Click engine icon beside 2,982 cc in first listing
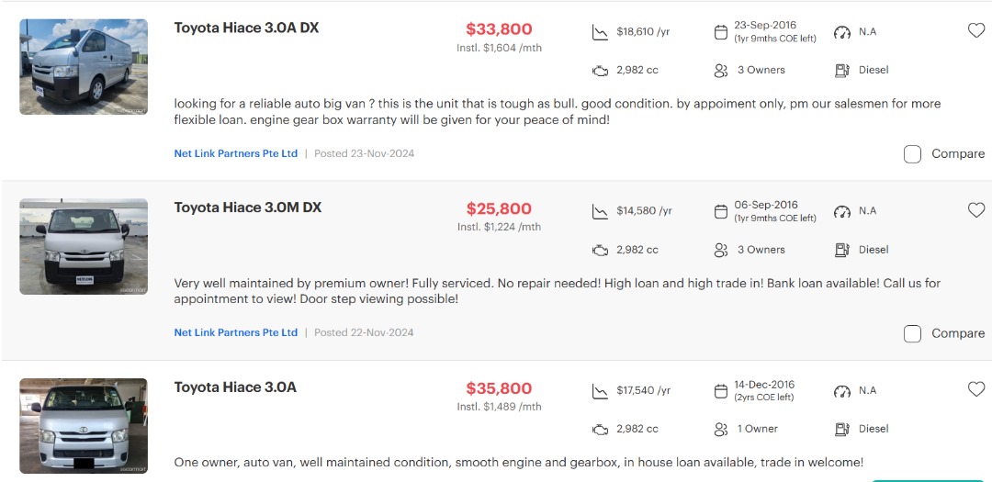This screenshot has height=482, width=992. pyautogui.click(x=600, y=71)
